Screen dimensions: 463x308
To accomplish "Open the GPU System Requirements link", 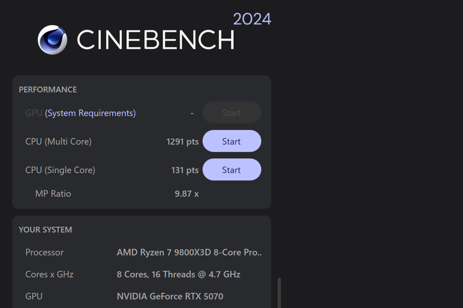I will tap(90, 113).
